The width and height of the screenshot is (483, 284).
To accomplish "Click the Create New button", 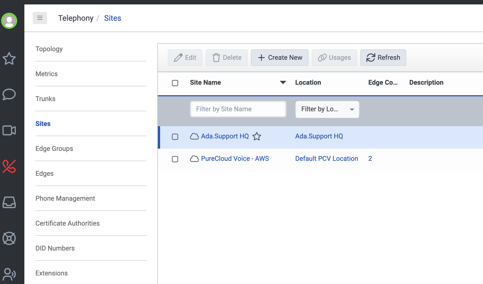I will (279, 58).
